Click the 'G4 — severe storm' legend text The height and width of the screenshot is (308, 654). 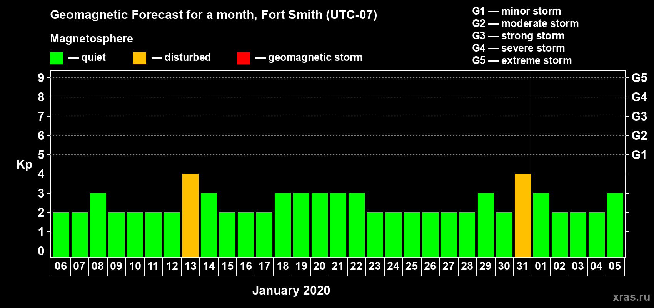[519, 48]
